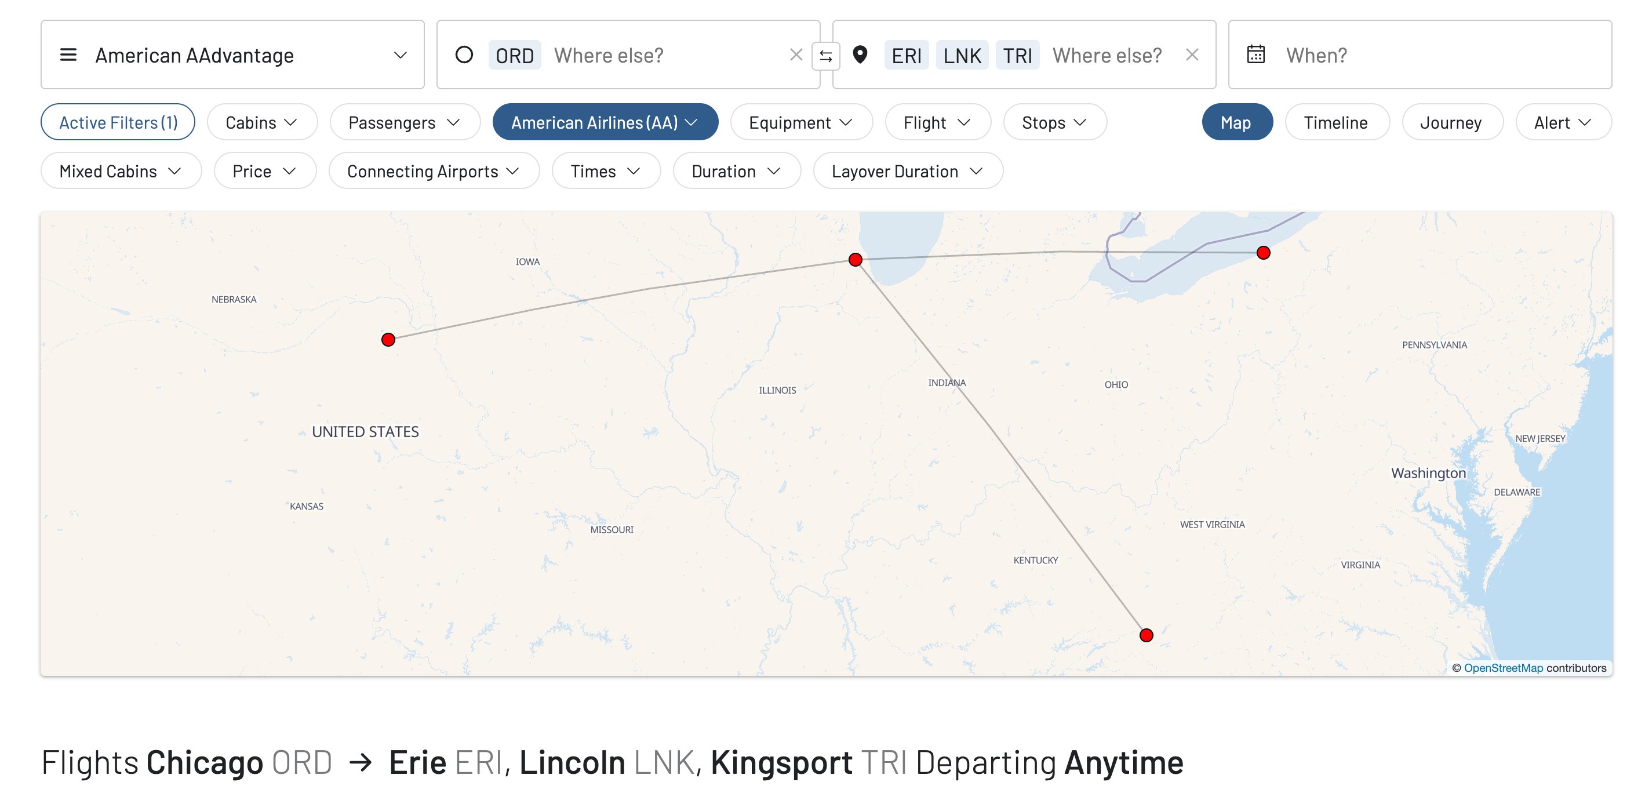Click the When? date input field
Viewport: 1645px width, 793px height.
click(1373, 55)
